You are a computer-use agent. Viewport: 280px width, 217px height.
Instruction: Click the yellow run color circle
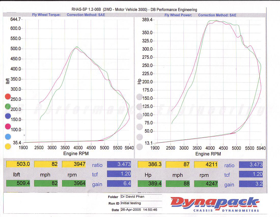[x=8, y=147]
